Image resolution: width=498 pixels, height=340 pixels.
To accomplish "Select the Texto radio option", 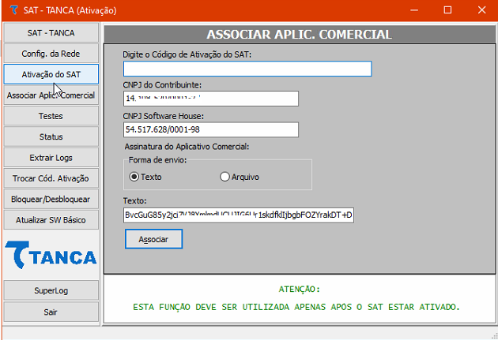I will tap(145, 177).
